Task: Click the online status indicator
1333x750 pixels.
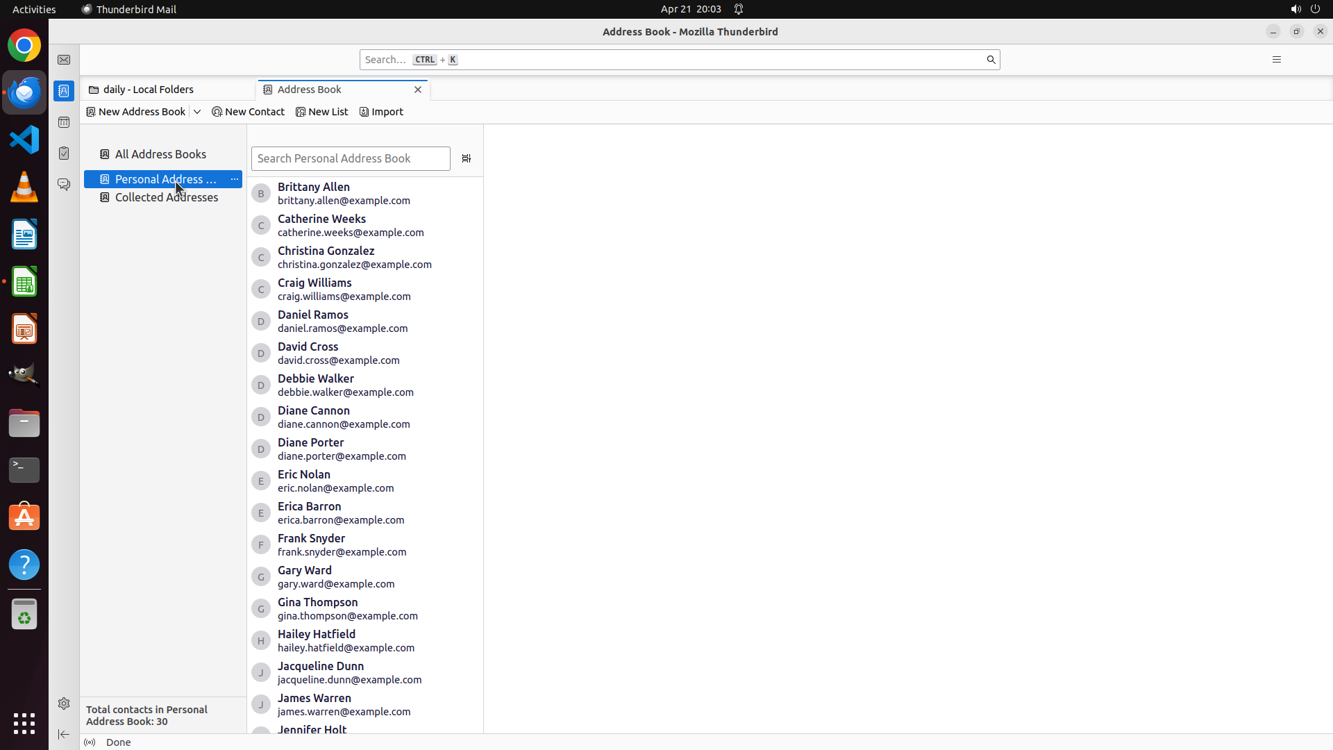Action: 90,742
